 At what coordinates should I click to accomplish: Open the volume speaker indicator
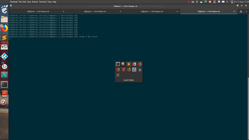(x=227, y=2)
